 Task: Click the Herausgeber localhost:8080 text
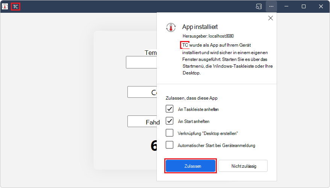point(208,36)
